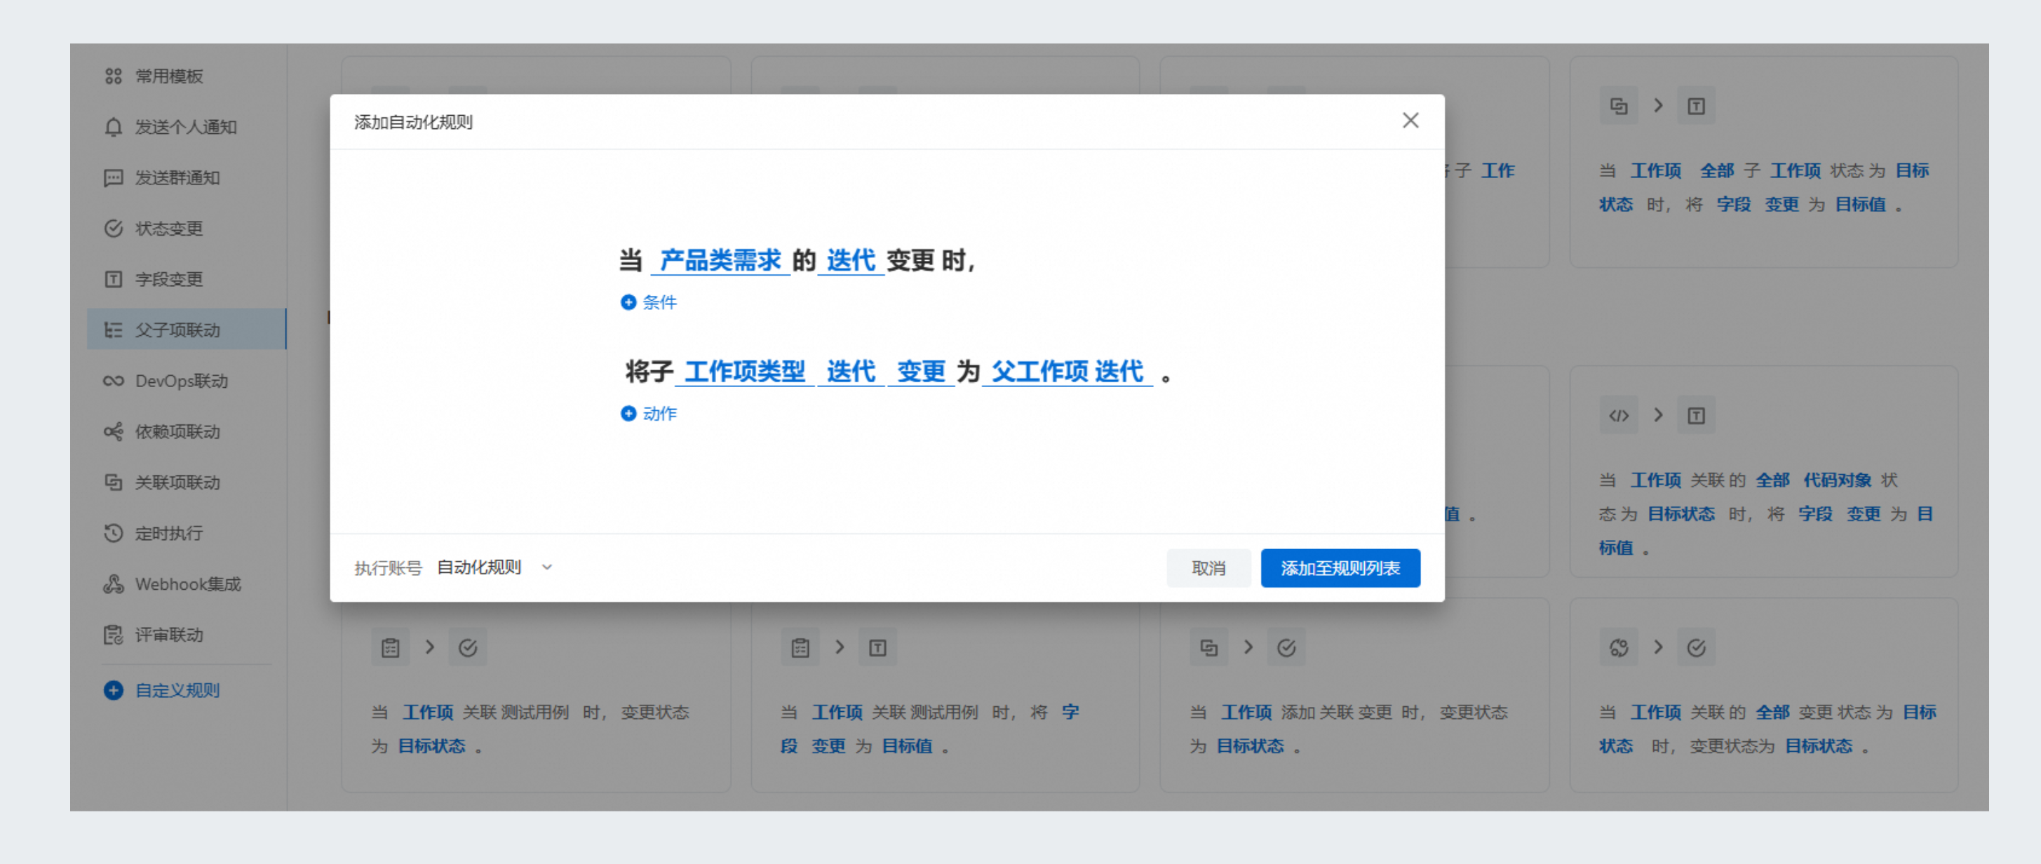Screen dimensions: 2041x864
Task: Open template card with 代码对象 rule
Action: pyautogui.click(x=1764, y=471)
